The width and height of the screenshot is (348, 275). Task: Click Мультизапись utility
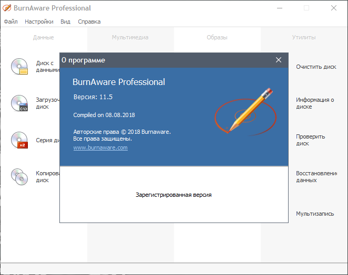[315, 214]
